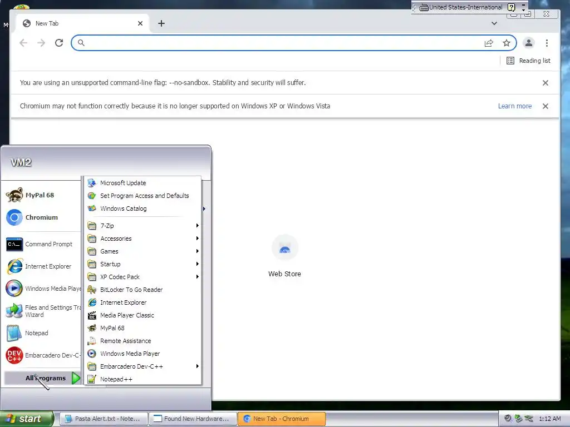Launch Notepad++

[143, 379]
